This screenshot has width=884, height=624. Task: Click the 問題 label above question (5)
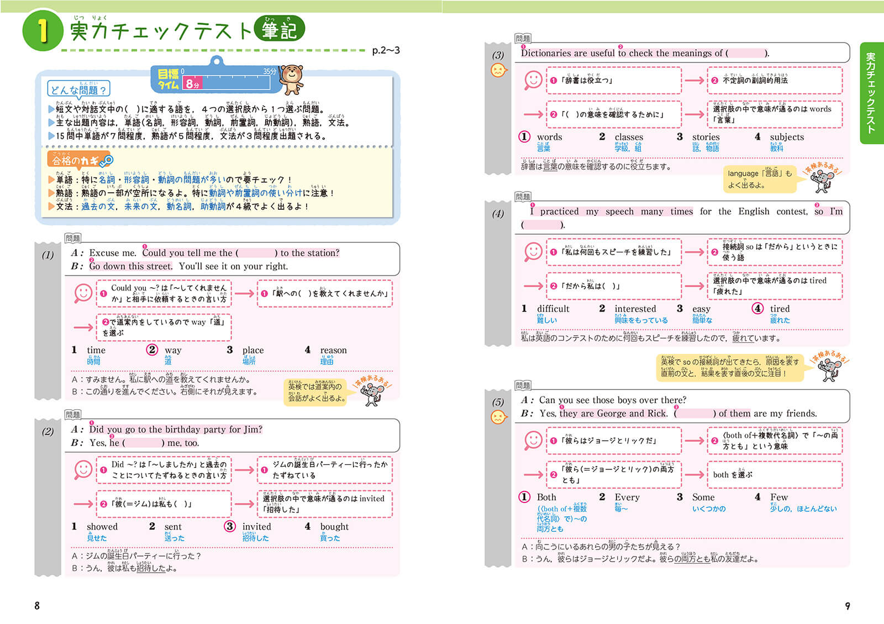(x=523, y=385)
